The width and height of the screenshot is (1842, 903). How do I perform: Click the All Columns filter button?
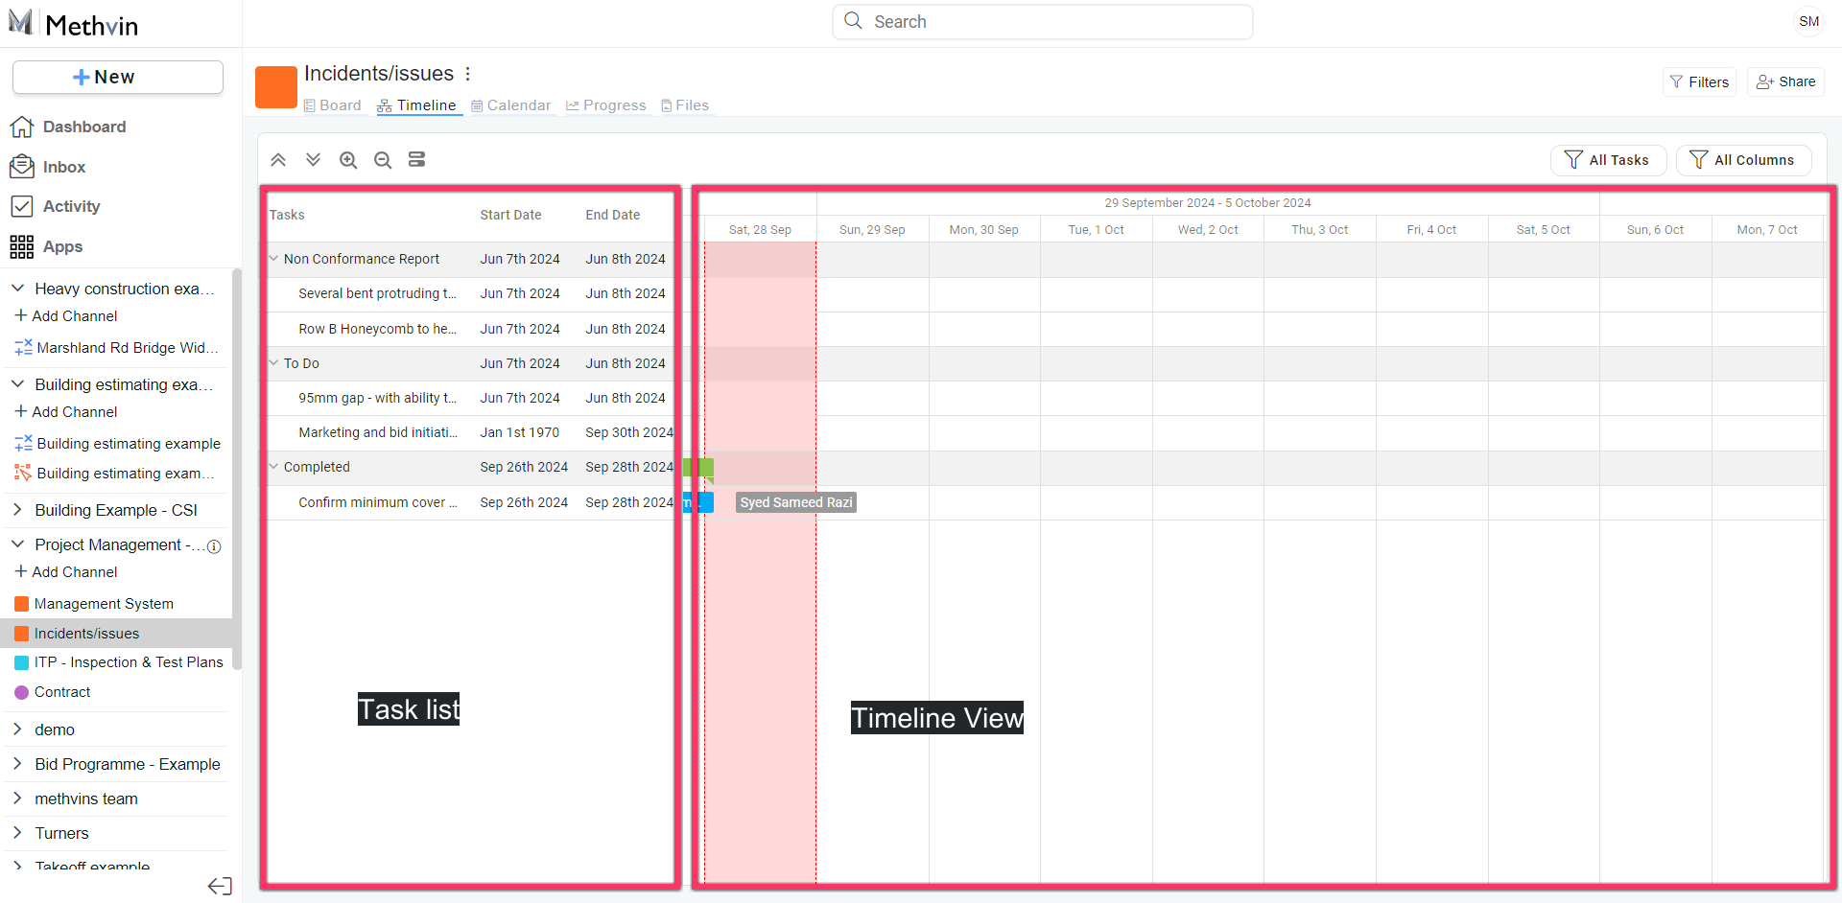pos(1743,160)
